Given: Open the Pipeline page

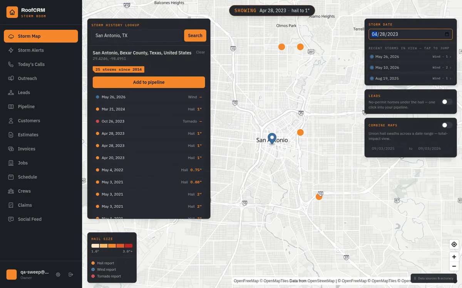Looking at the screenshot, I should (x=41, y=106).
